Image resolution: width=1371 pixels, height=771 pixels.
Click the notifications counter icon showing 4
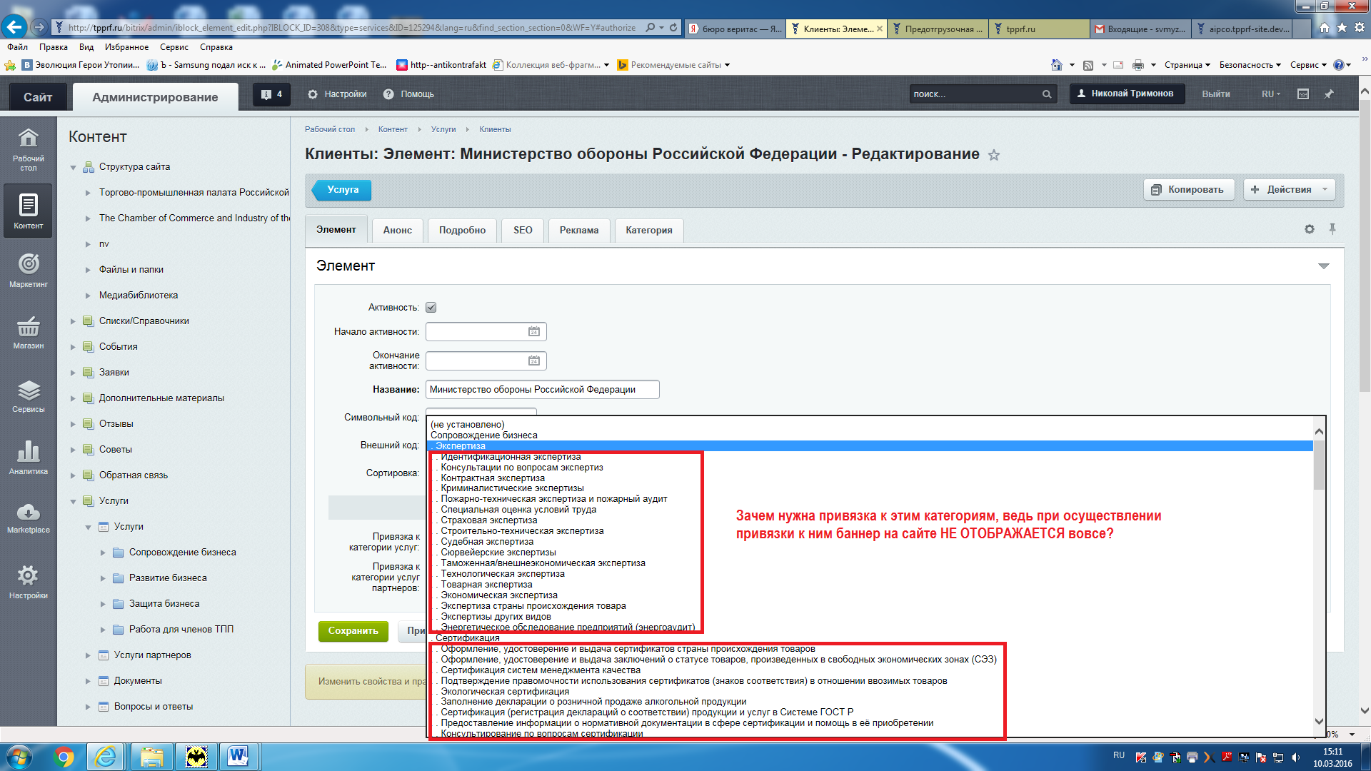point(271,94)
